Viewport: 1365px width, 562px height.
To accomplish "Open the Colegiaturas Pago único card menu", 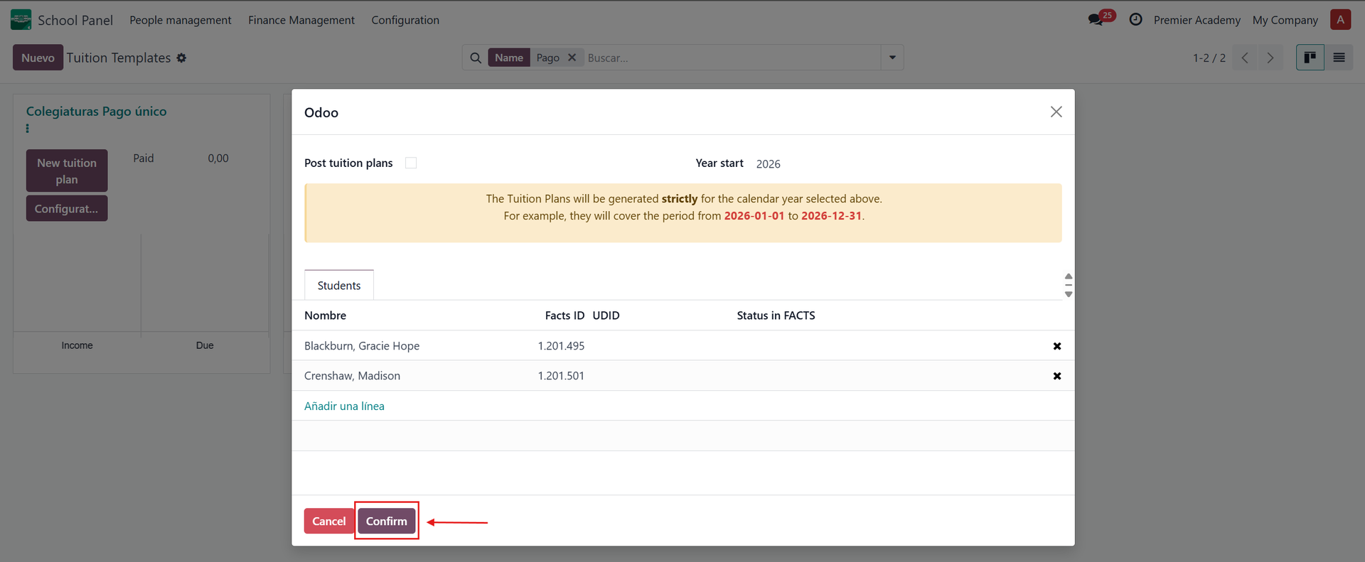I will point(28,129).
